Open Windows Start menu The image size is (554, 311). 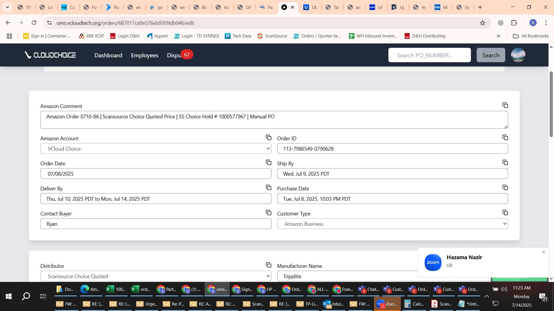9,296
